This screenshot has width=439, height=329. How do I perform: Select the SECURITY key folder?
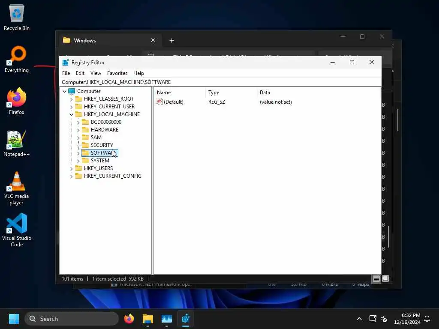point(102,145)
